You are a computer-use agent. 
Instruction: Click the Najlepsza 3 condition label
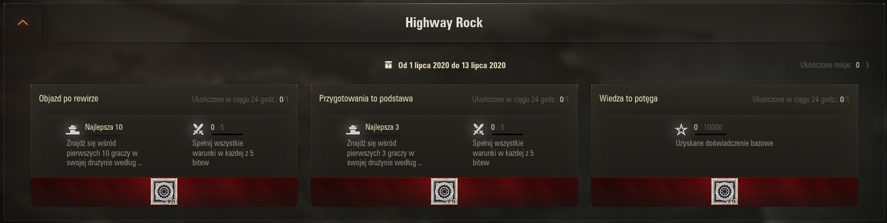click(382, 127)
